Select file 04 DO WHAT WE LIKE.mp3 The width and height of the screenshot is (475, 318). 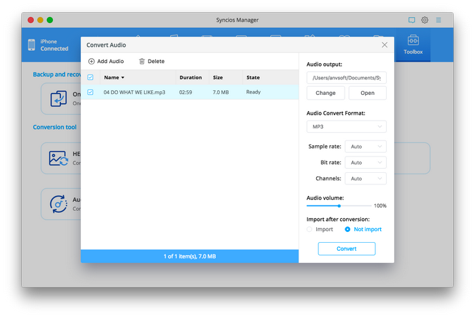coord(134,92)
